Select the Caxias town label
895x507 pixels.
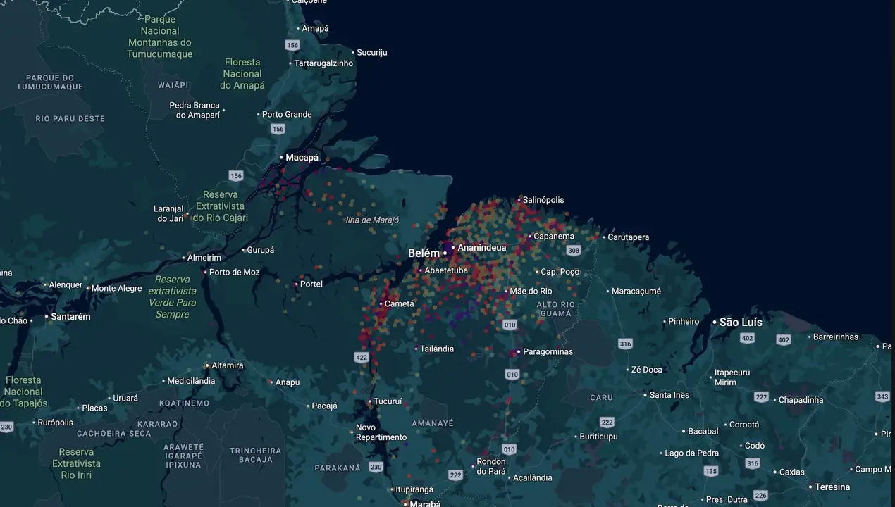click(x=791, y=472)
